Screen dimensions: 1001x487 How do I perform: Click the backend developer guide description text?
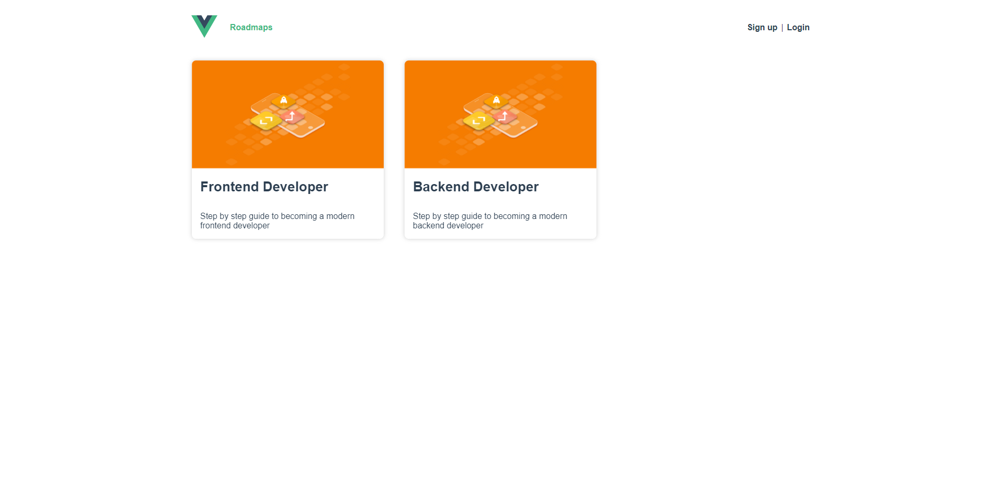(x=490, y=221)
